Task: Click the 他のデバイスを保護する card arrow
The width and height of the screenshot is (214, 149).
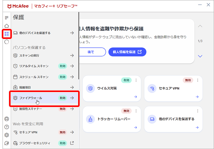Action: [197, 127]
